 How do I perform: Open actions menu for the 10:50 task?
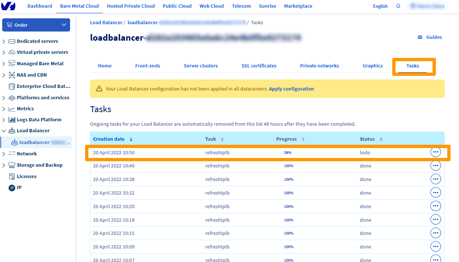436,152
